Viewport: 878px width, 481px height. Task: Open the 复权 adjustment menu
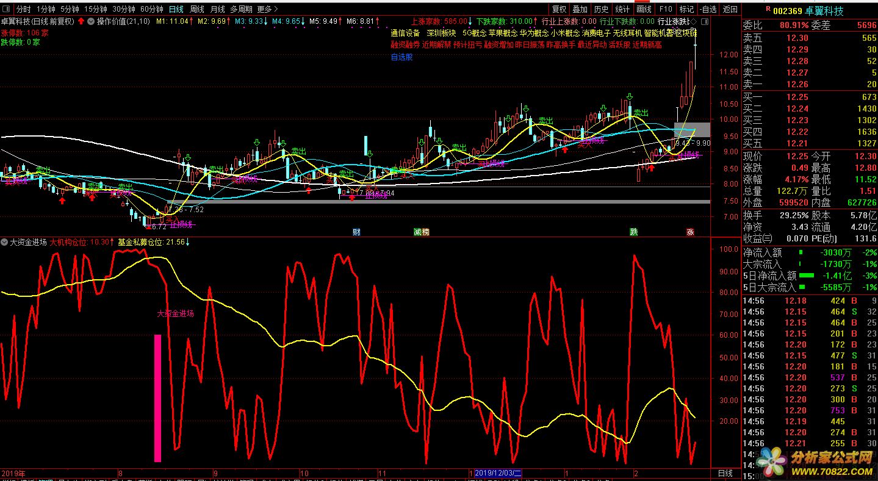tap(559, 9)
